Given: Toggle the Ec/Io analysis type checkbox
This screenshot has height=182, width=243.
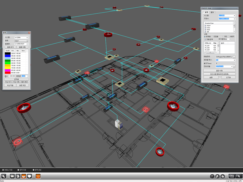Looking at the screenshot, I should [x=205, y=28].
